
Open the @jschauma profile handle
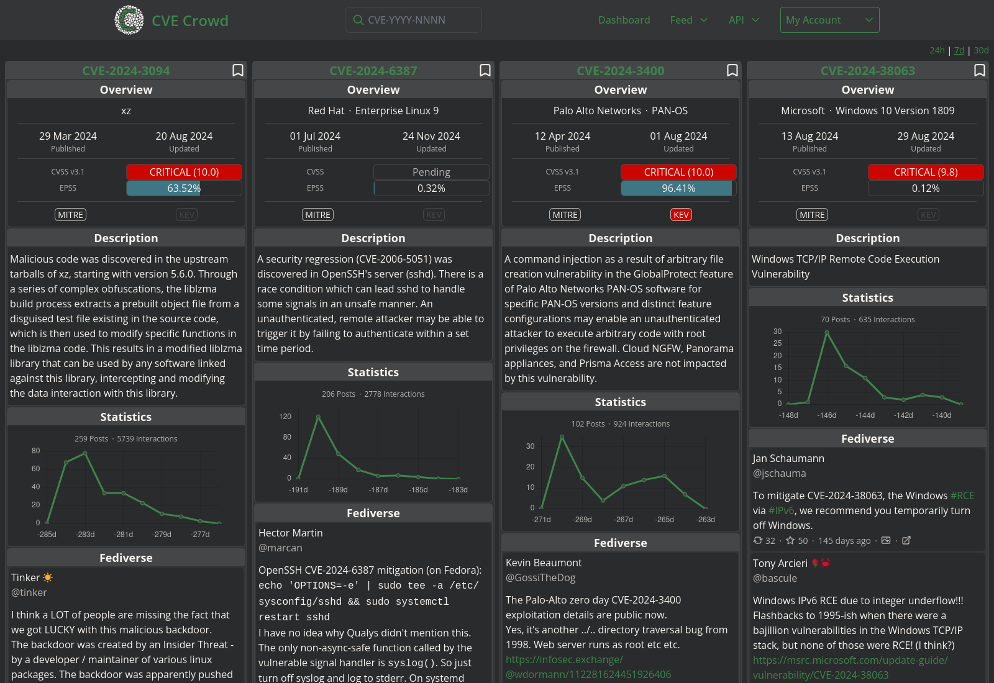(780, 473)
